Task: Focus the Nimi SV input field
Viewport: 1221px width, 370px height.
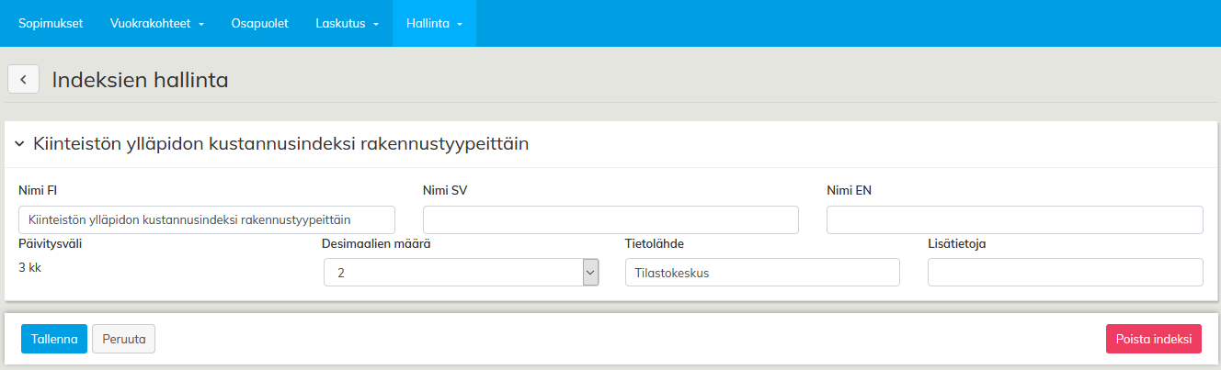Action: point(610,220)
